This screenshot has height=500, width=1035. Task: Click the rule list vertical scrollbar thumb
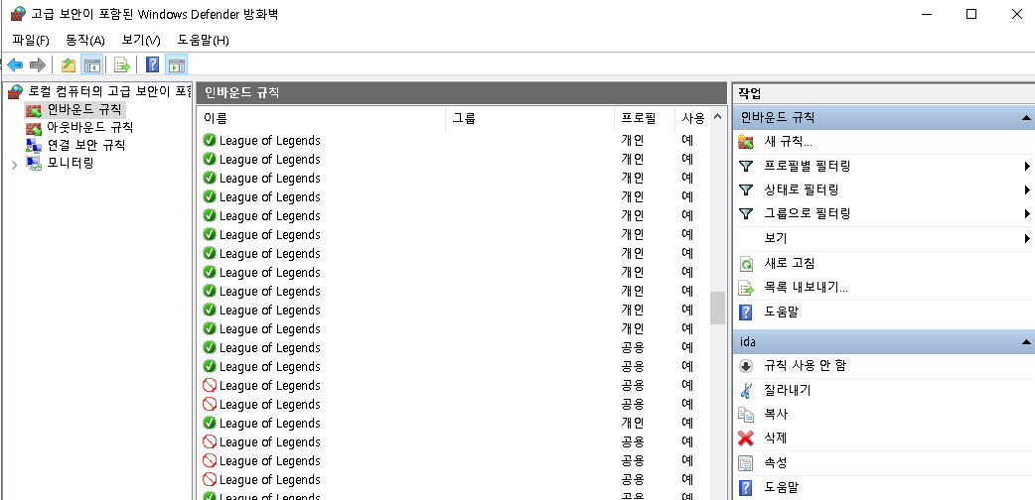click(717, 309)
